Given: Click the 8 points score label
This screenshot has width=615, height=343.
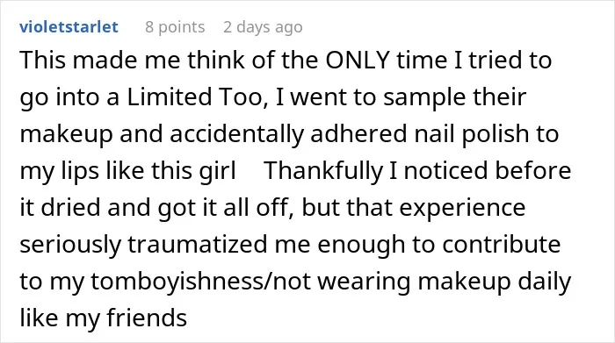Looking at the screenshot, I should click(x=175, y=27).
